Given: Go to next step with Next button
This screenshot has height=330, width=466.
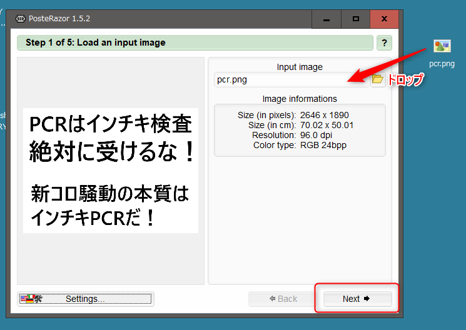Looking at the screenshot, I should (357, 299).
